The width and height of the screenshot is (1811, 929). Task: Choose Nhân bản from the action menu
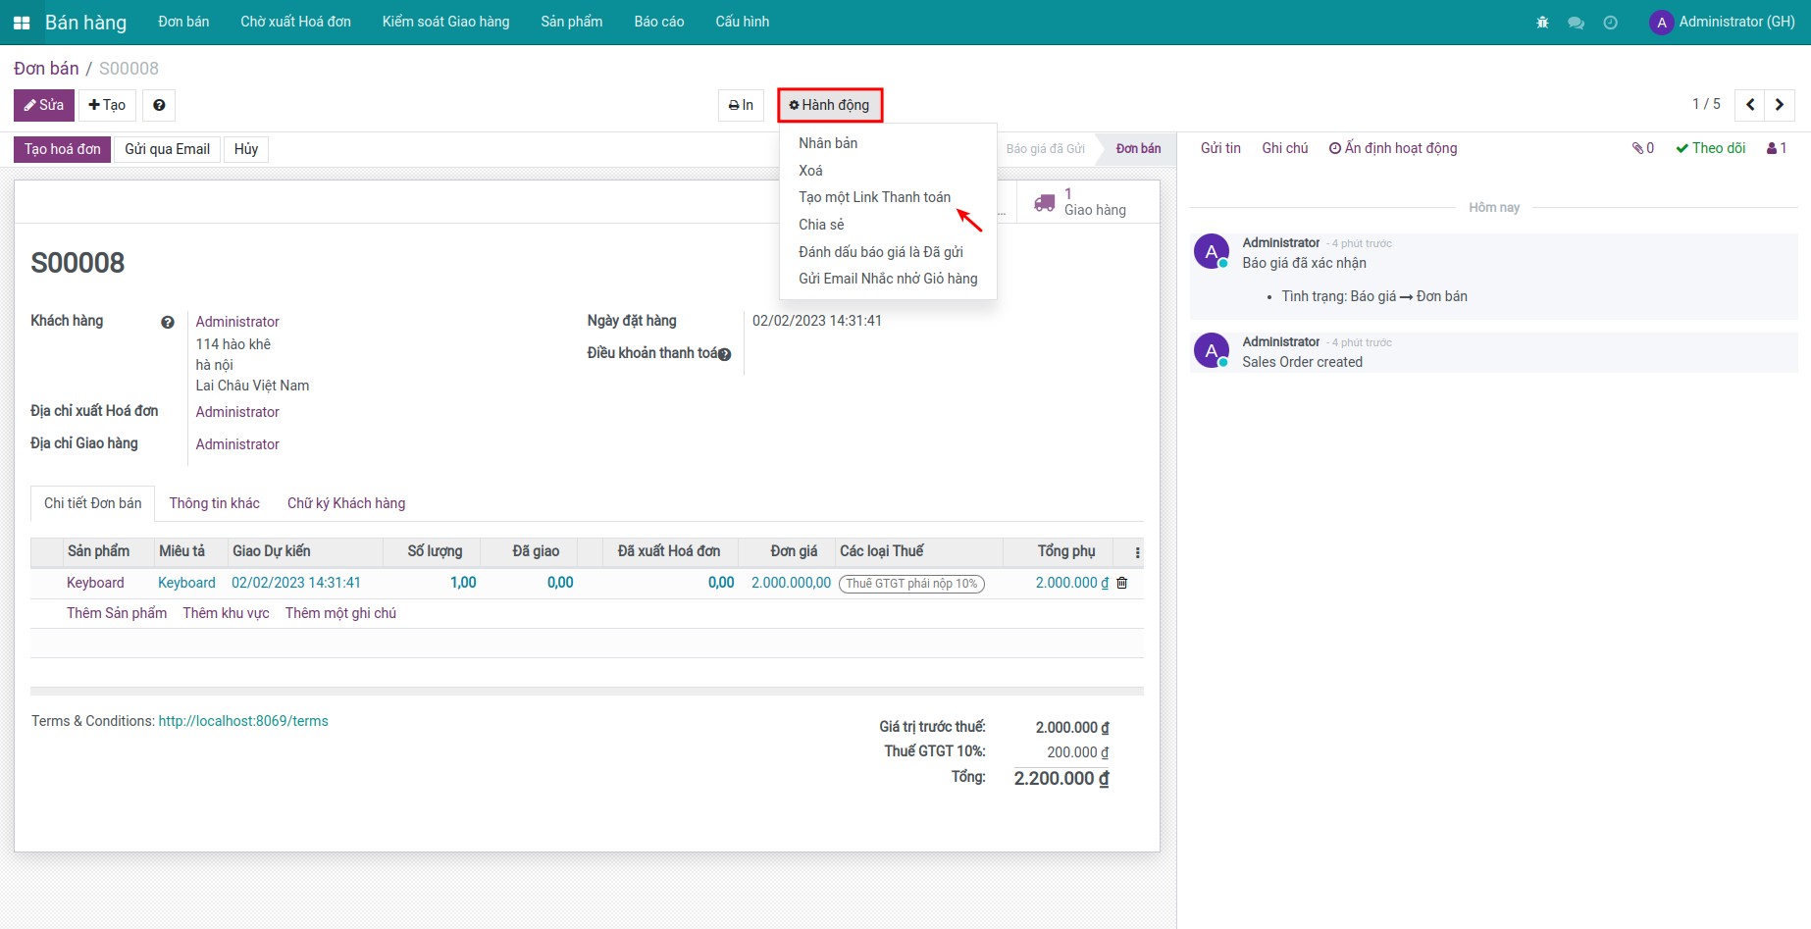coord(828,143)
